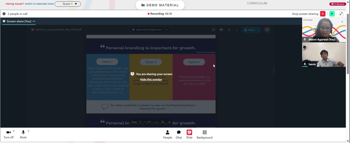Click the download icon in PDF viewer
The height and width of the screenshot is (143, 350).
coord(229,30)
